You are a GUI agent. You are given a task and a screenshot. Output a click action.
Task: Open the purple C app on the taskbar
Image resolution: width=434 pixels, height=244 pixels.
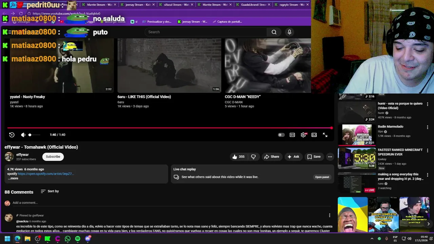58,239
